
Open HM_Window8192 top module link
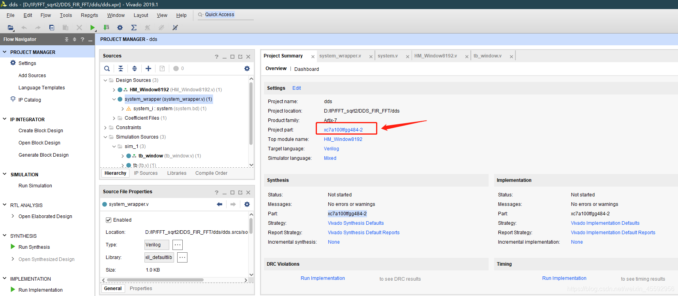coord(343,139)
